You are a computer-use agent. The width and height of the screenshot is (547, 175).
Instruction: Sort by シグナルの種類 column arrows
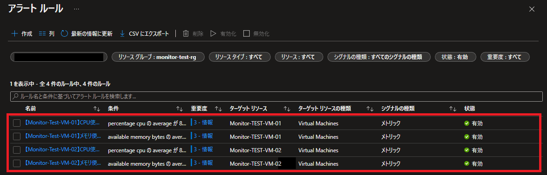pyautogui.click(x=453, y=109)
